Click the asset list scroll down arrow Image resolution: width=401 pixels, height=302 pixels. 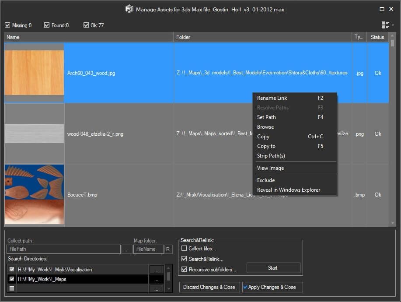[392, 223]
